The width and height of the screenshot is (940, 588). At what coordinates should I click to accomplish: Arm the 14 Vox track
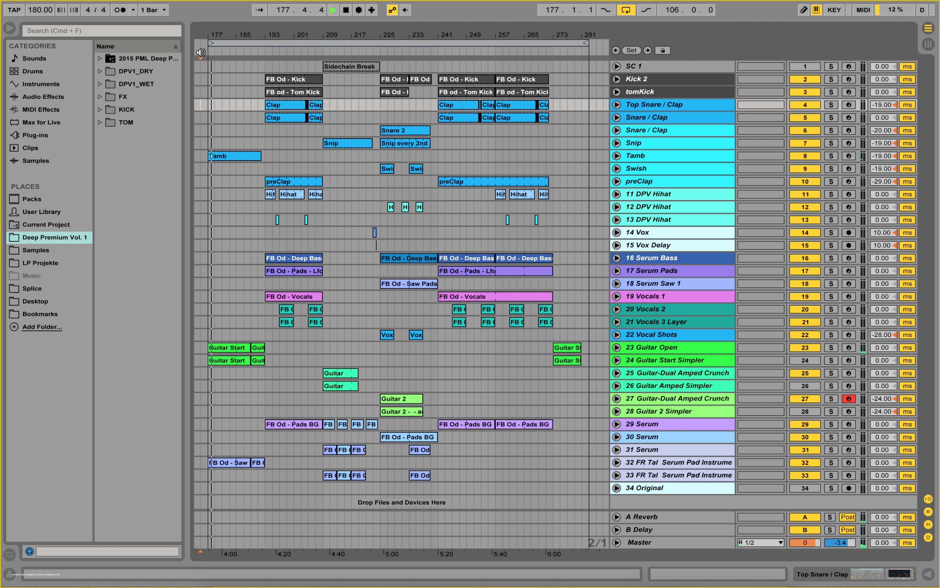848,233
